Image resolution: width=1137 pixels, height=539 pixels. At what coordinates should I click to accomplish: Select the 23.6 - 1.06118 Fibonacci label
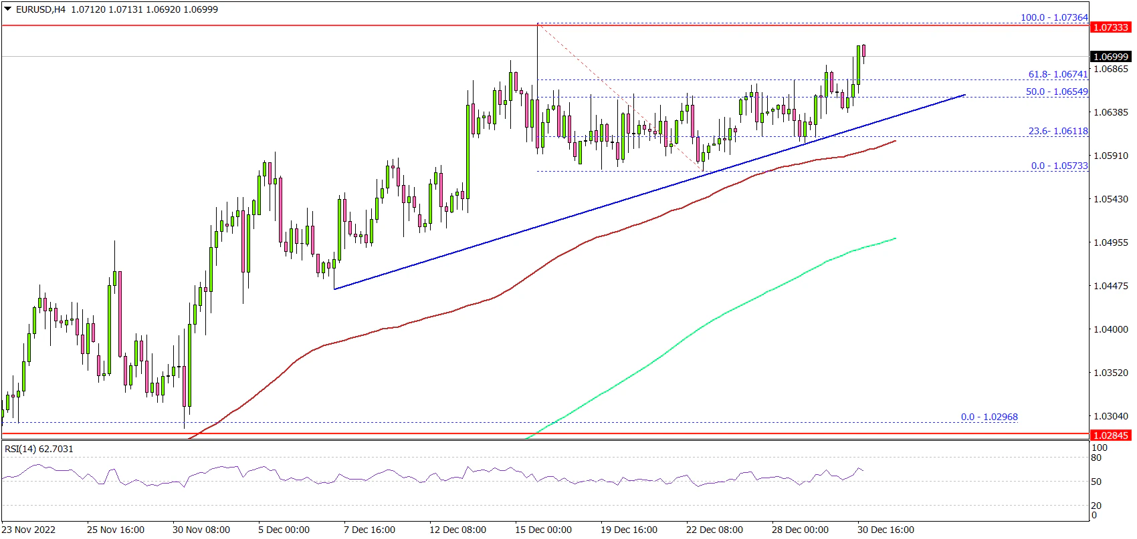[x=1057, y=131]
